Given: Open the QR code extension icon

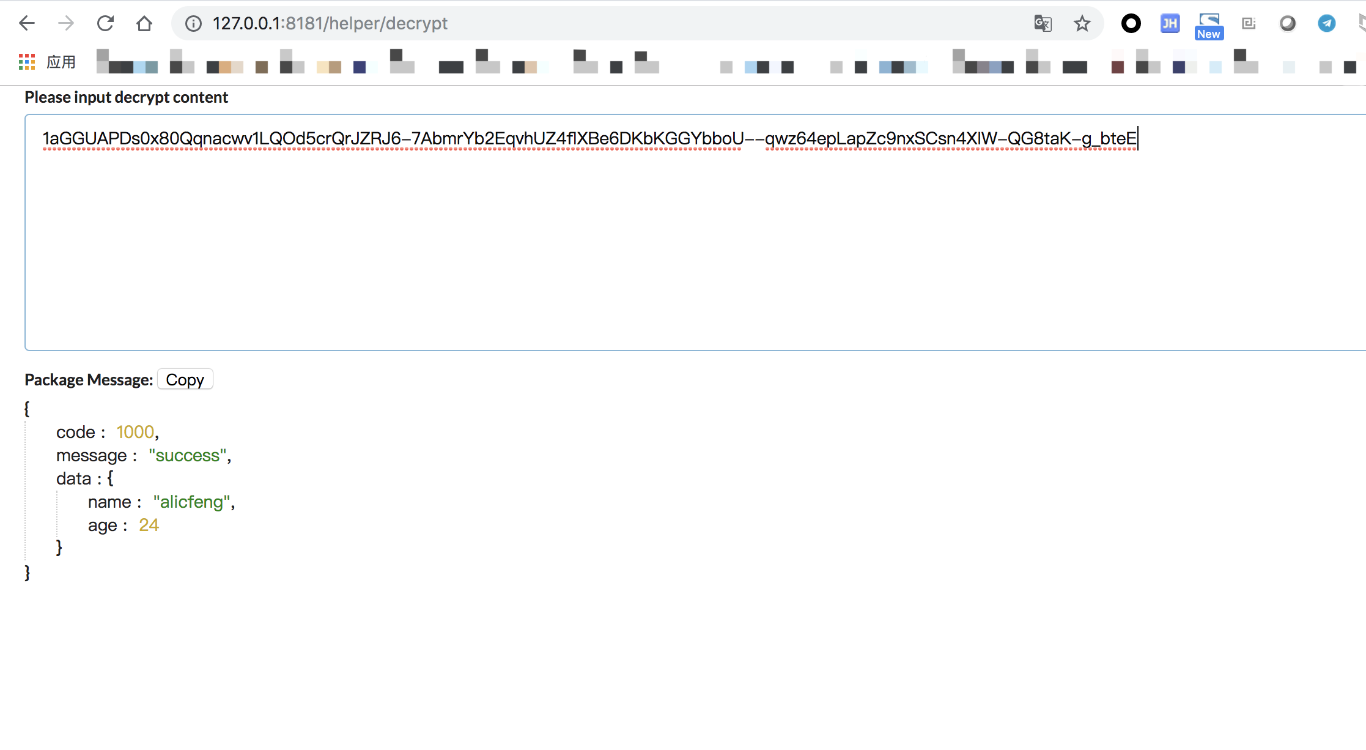Looking at the screenshot, I should pos(1249,23).
